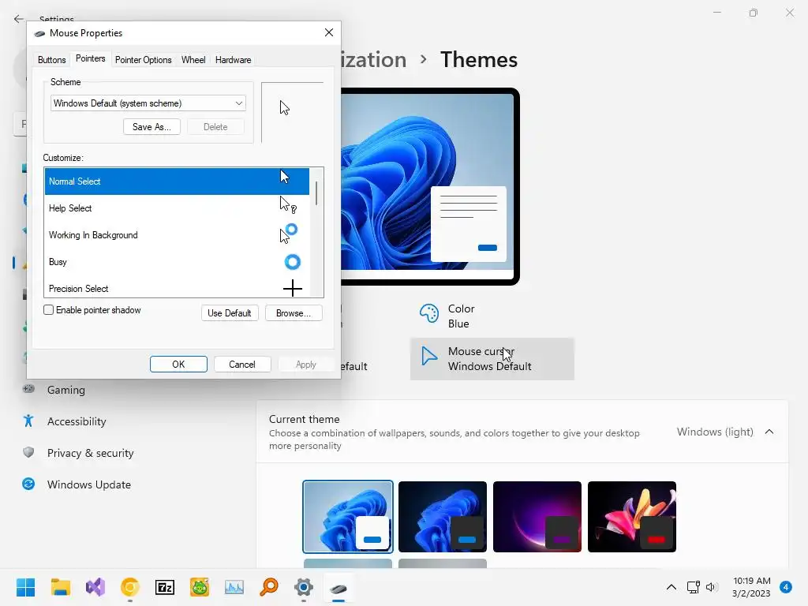Screen dimensions: 808x606
Task: Open the Hardware tab
Action: pyautogui.click(x=233, y=60)
